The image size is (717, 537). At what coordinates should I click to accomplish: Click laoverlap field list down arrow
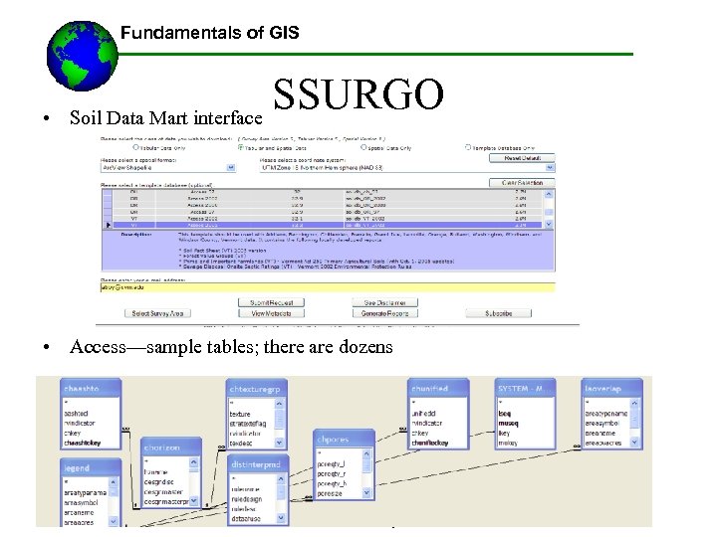(x=634, y=442)
